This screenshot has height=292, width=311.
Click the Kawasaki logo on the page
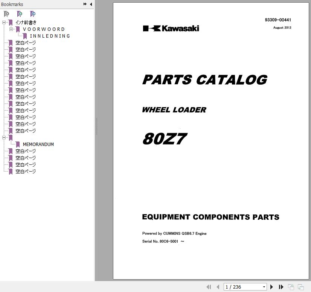[171, 28]
